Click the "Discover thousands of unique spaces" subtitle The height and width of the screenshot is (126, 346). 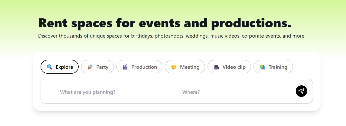(x=172, y=36)
